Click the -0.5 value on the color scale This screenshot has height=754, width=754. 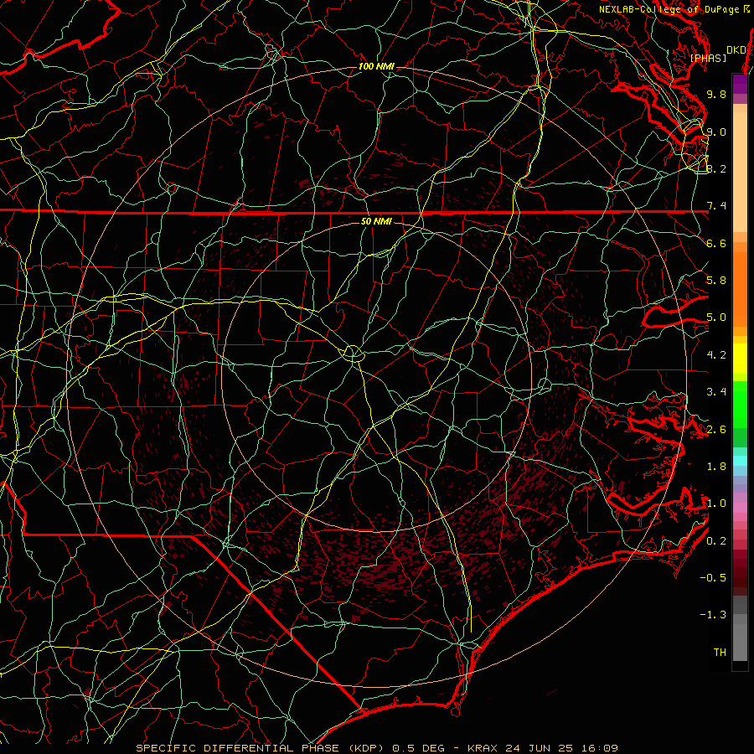pos(714,578)
